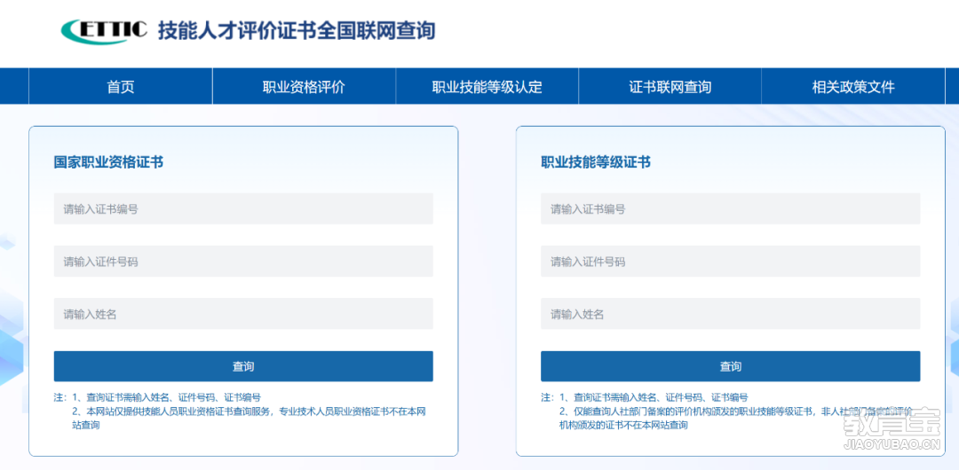Screen dimensions: 959x470
Task: Go to the 职业资格评价 menu item
Action: (304, 87)
